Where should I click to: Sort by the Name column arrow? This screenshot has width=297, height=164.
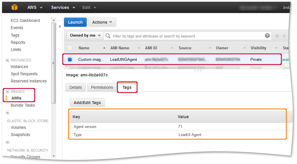(104, 48)
